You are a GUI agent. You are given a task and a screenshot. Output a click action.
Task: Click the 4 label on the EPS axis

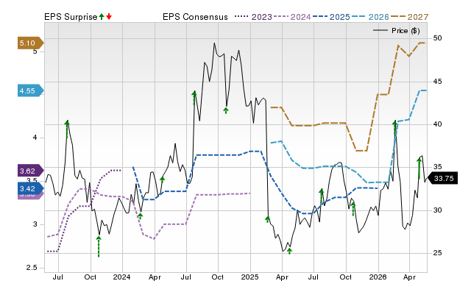[35, 138]
